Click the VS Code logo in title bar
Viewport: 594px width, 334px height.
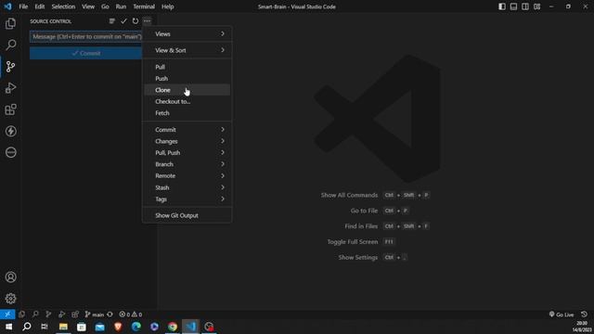pyautogui.click(x=7, y=6)
